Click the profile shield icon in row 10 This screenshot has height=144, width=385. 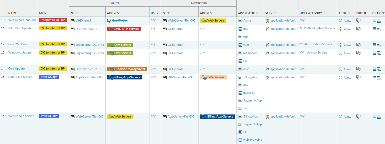[359, 21]
